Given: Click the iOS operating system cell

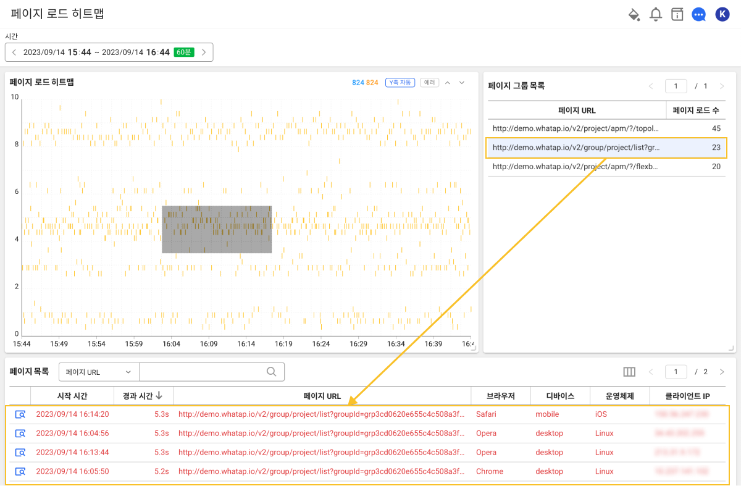Looking at the screenshot, I should [601, 414].
